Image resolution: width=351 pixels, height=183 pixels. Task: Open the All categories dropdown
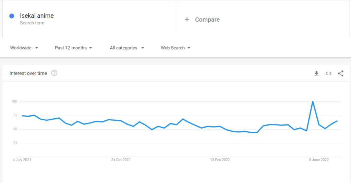coord(127,48)
